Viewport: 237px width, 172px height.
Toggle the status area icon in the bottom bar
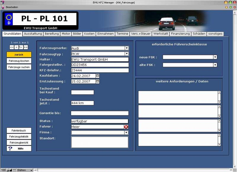14,170
